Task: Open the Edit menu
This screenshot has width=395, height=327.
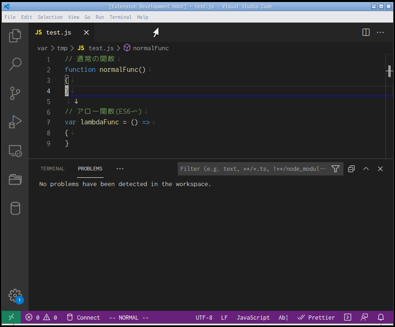Action: pyautogui.click(x=26, y=17)
